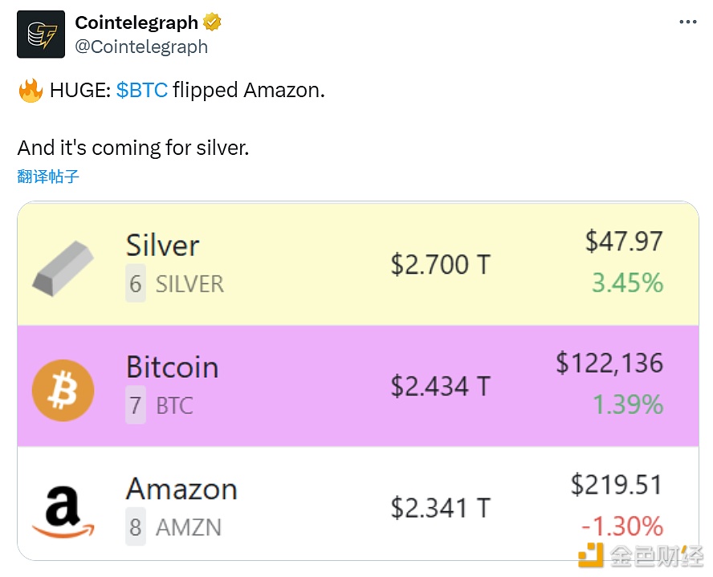Viewport: 713px width, 577px height.
Task: Click the translate post link
Action: (48, 177)
